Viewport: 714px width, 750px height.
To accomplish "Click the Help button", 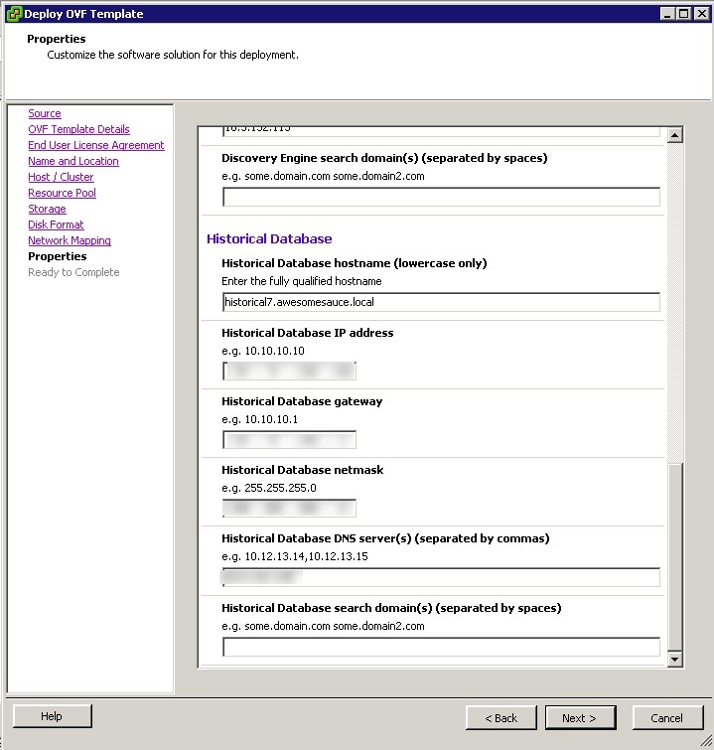I will tap(52, 716).
